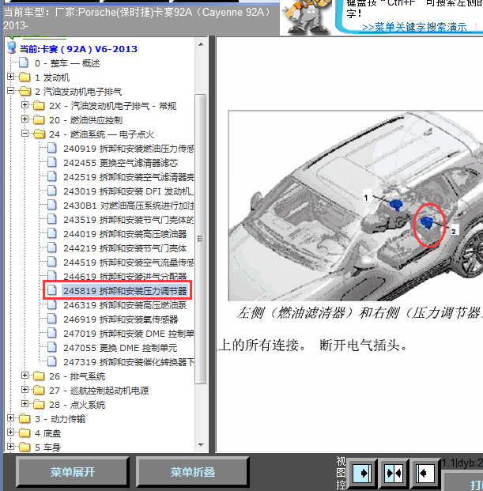Viewport: 483px width, 491px height.
Task: Click the page icon for 247055 item
Action: click(x=52, y=347)
